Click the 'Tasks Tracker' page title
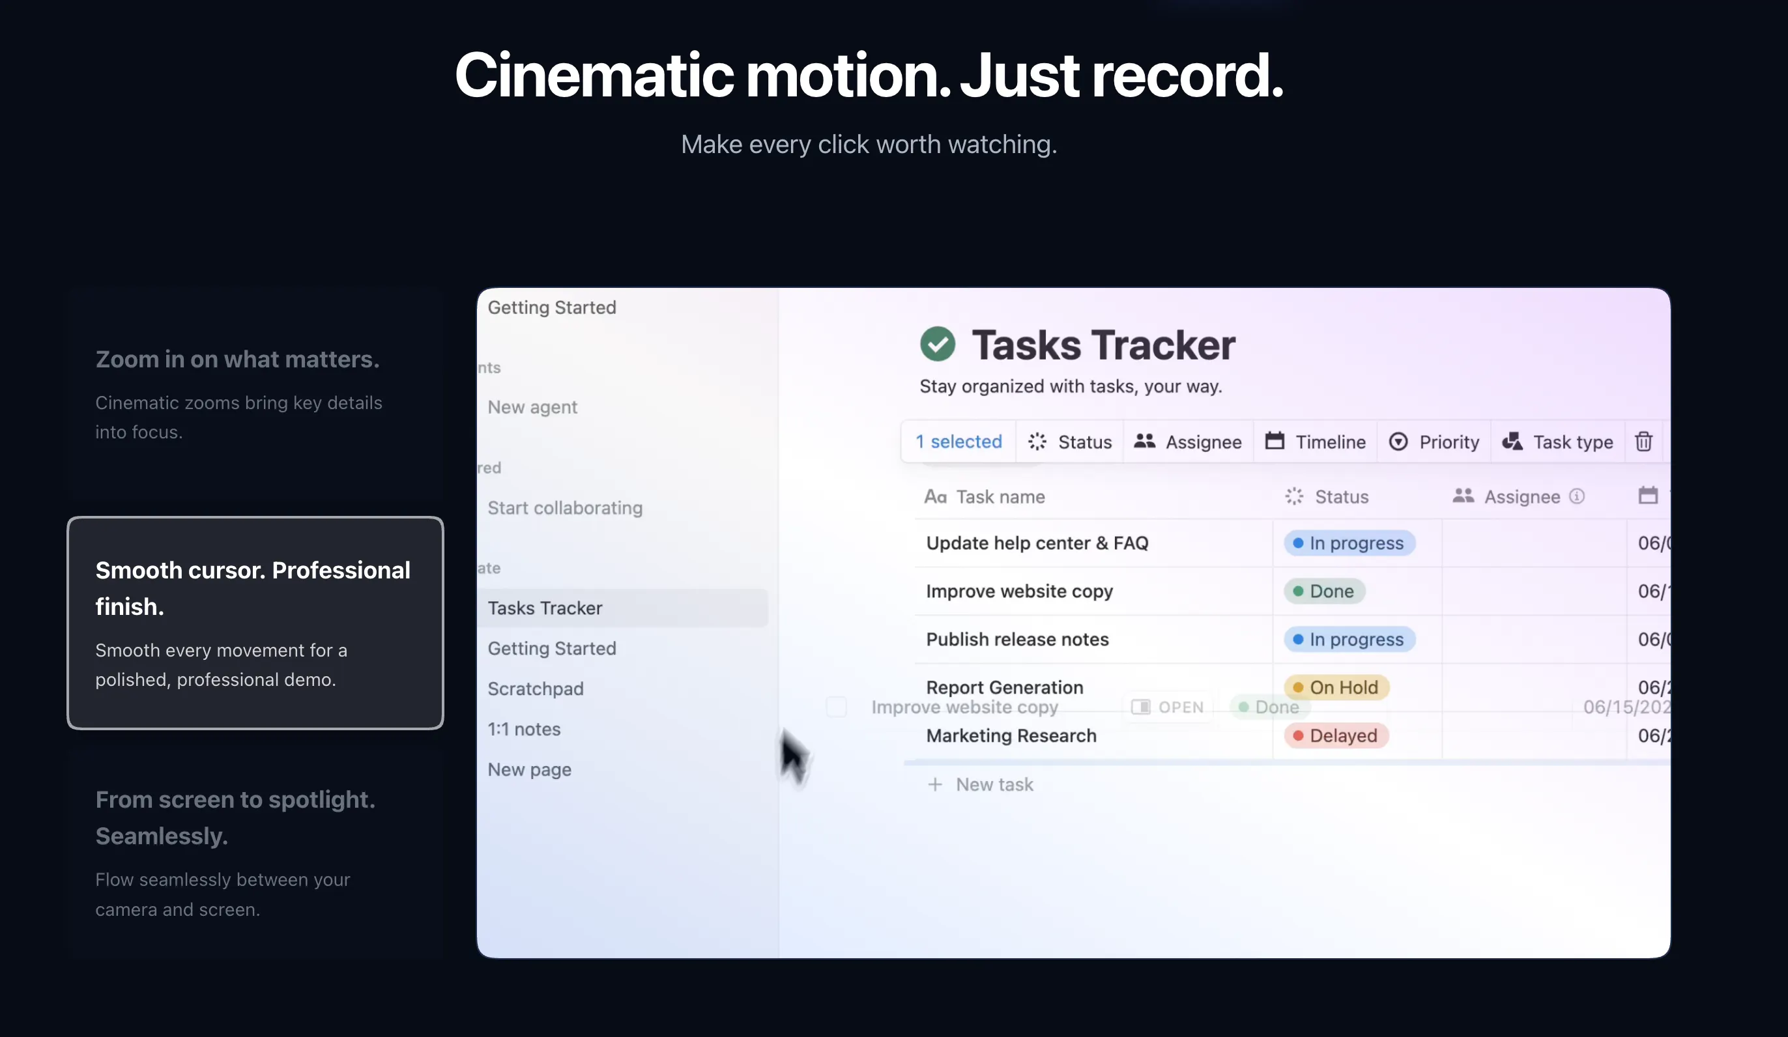The image size is (1788, 1037). (x=1103, y=345)
